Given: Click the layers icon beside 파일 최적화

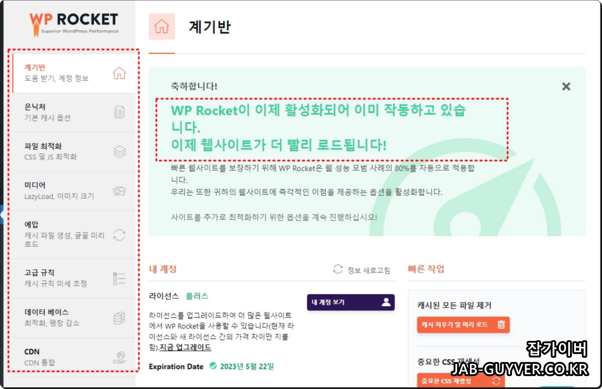Looking at the screenshot, I should coord(119,152).
